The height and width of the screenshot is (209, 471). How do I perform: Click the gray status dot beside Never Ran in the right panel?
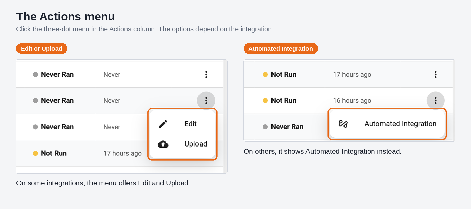pos(265,127)
